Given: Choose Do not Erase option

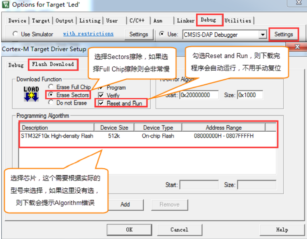Looking at the screenshot, I should click(x=51, y=102).
